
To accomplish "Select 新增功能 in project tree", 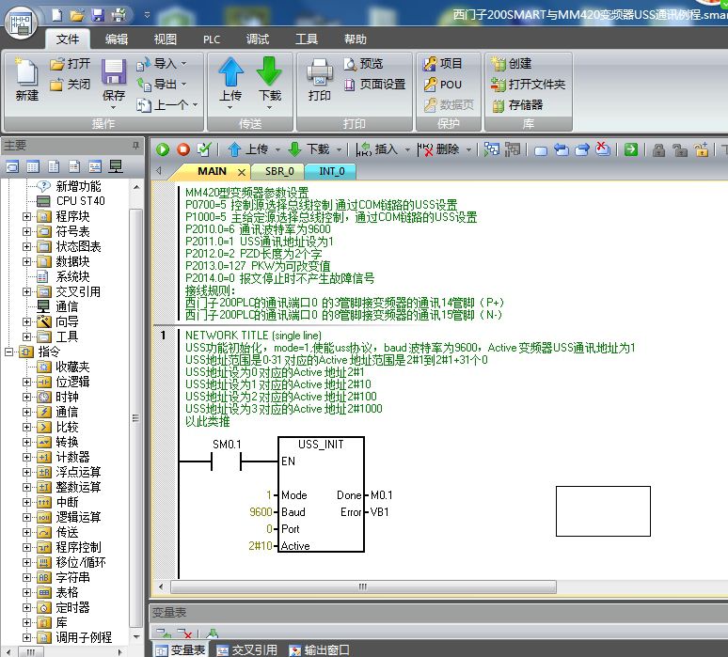I will coord(78,186).
